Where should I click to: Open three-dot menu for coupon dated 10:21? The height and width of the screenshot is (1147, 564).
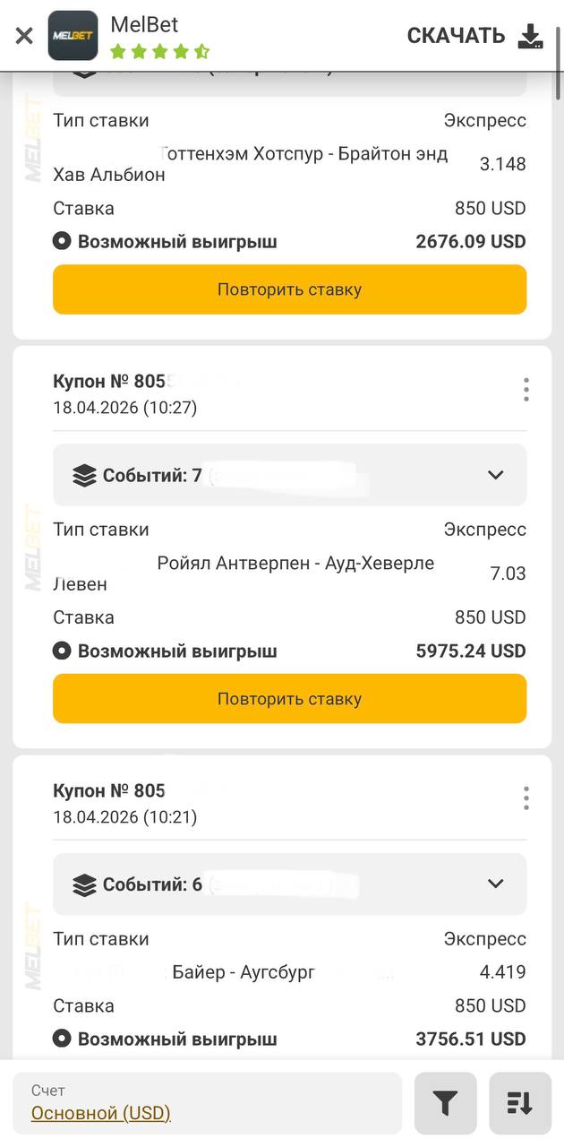click(526, 798)
